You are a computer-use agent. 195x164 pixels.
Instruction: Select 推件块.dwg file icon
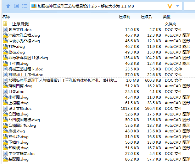click(5, 136)
